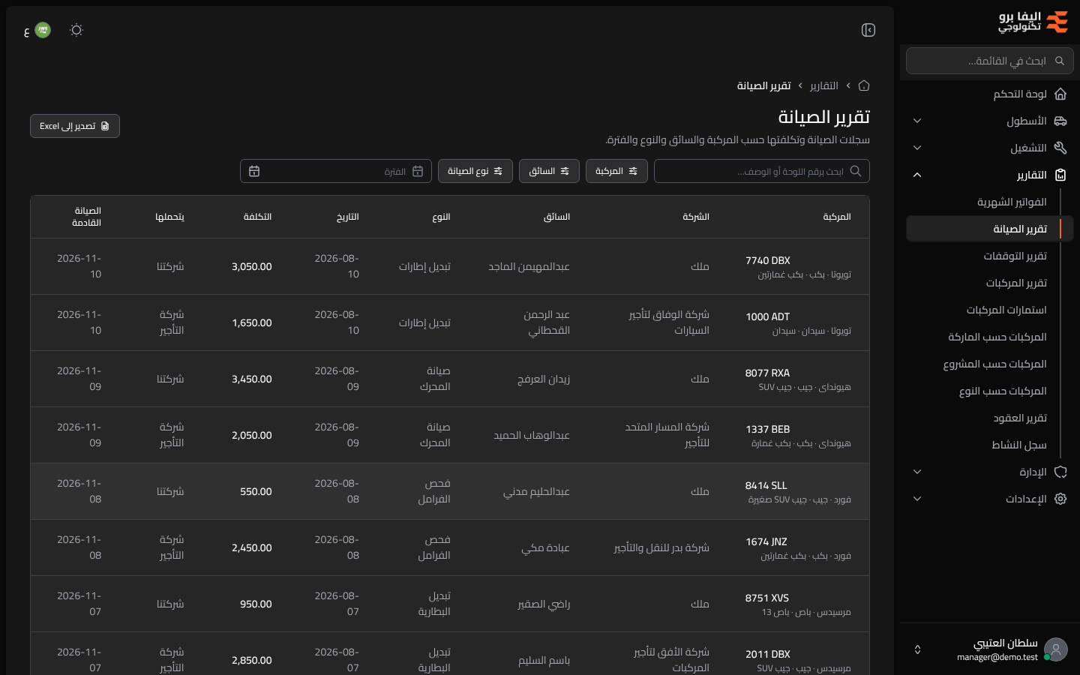Click the التقارير breadcrumb link
The height and width of the screenshot is (675, 1080).
click(824, 85)
